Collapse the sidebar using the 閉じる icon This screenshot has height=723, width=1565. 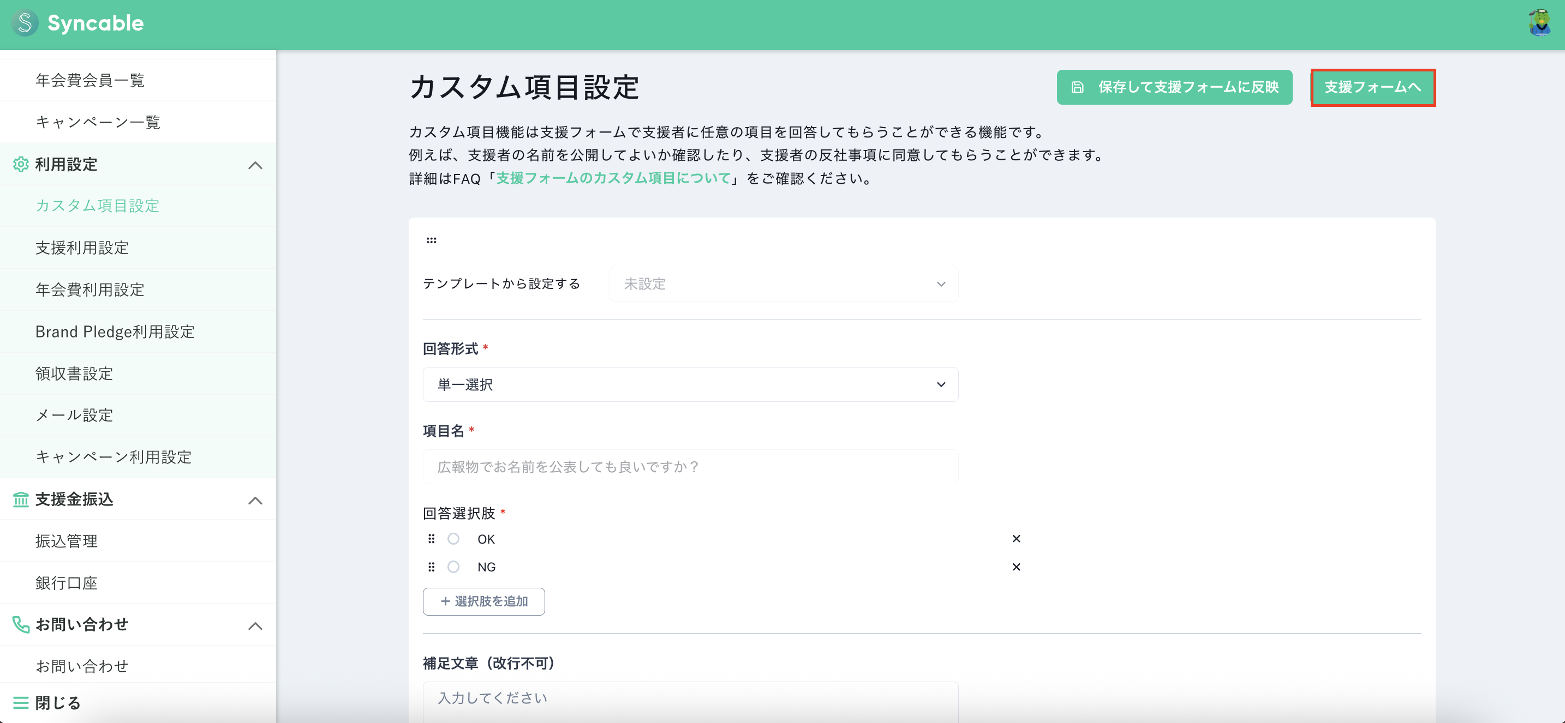tap(20, 702)
